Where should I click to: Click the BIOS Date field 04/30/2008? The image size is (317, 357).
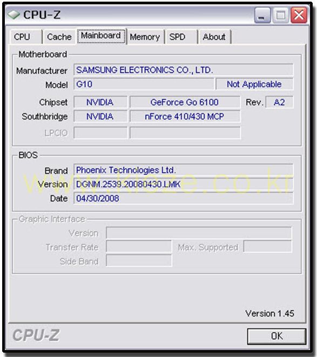coord(183,198)
